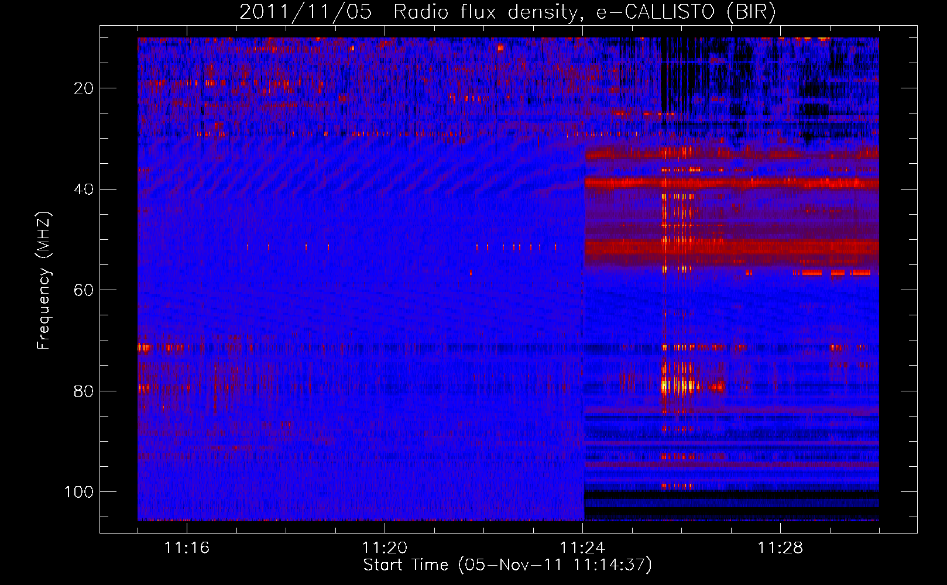Click the 40 frequency tick label
947x585 pixels.
(x=84, y=190)
